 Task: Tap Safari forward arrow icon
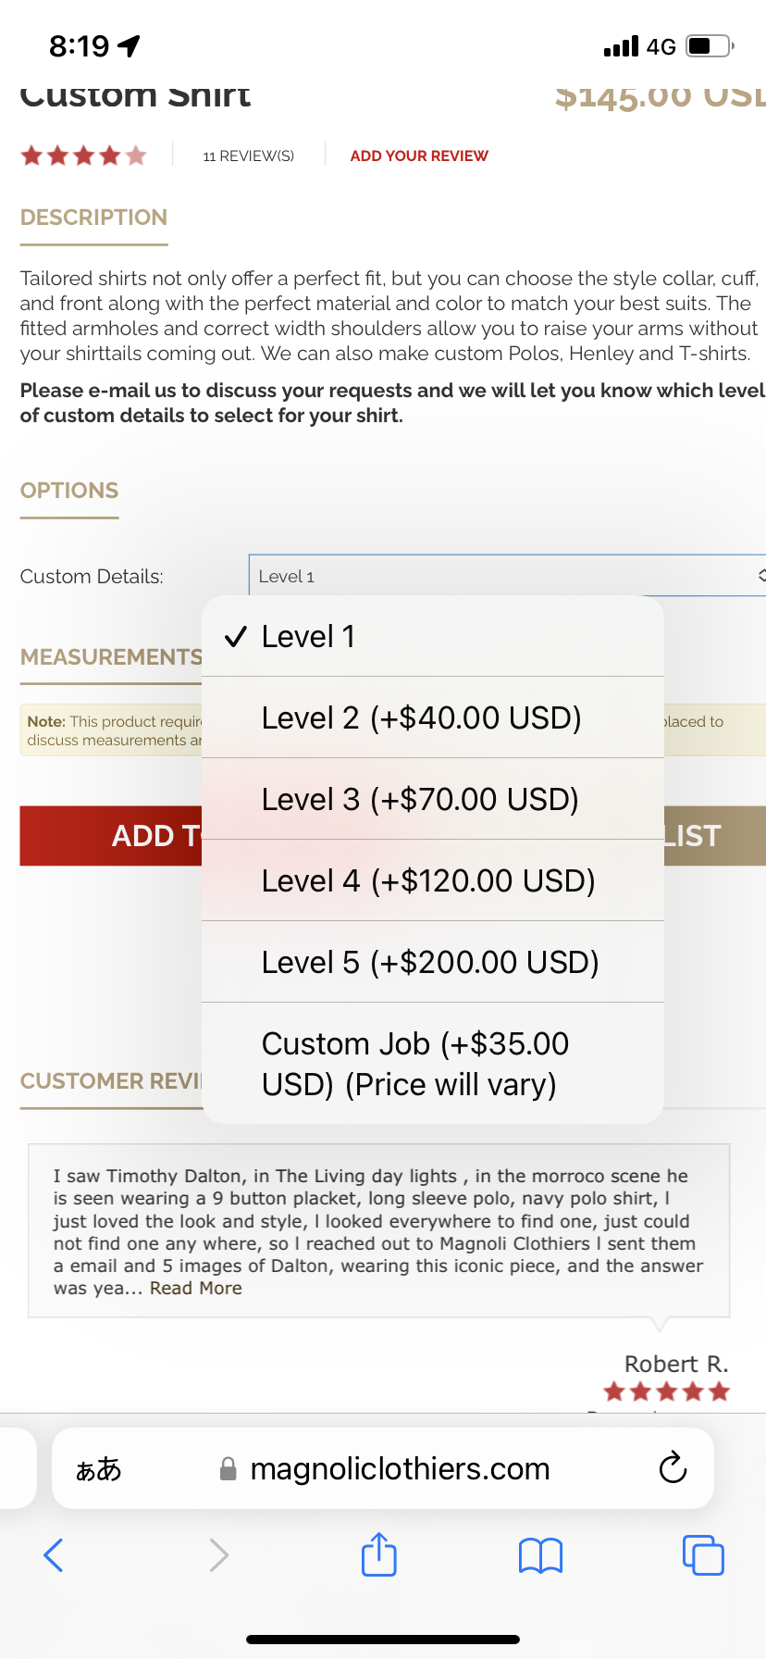[x=218, y=1555]
